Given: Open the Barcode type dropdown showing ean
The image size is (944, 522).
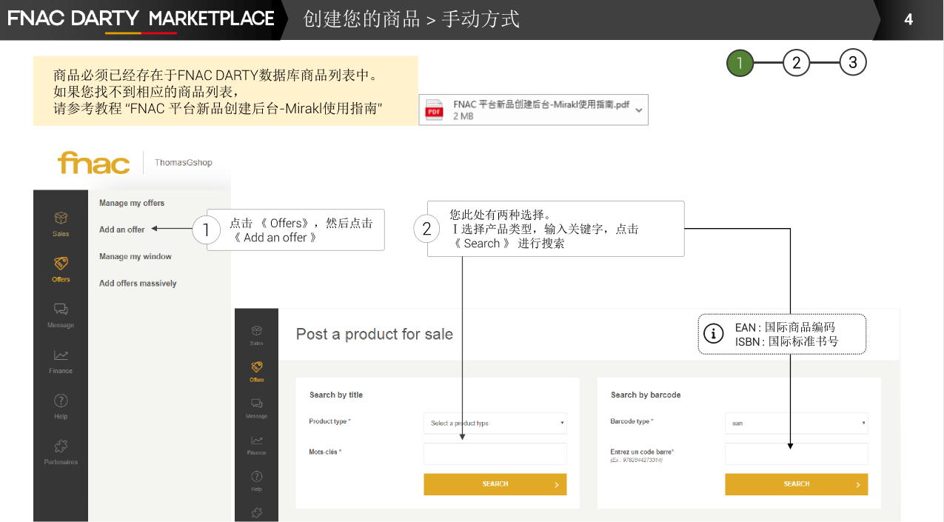Looking at the screenshot, I should coord(796,424).
